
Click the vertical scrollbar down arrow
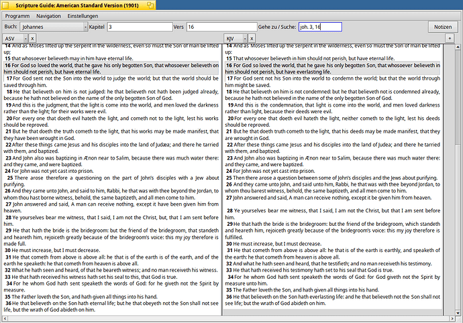click(458, 313)
